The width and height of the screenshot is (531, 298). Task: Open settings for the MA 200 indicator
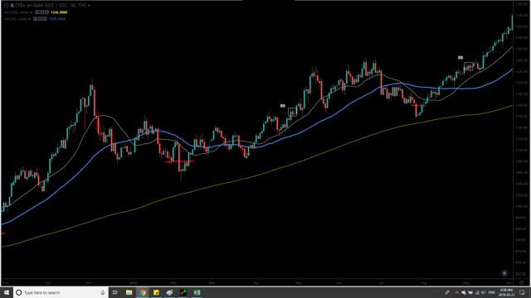42,12
